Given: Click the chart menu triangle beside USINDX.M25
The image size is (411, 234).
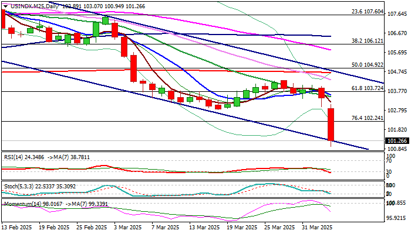Looking at the screenshot, I should [x=5, y=6].
